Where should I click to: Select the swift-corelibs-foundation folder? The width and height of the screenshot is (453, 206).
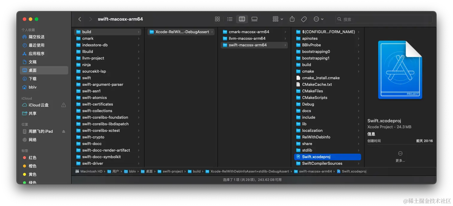point(108,117)
